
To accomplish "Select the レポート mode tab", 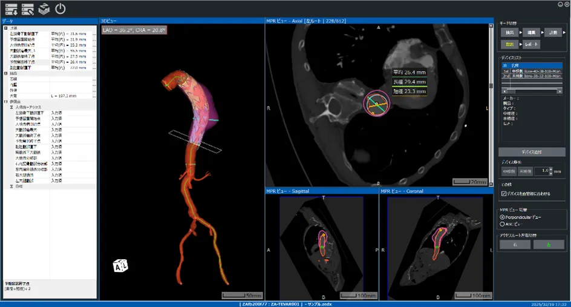I will point(531,44).
